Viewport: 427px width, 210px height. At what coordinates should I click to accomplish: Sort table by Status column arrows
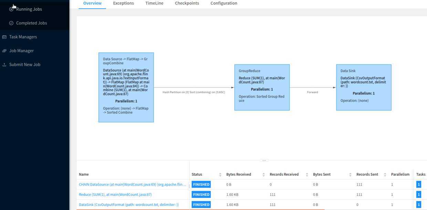(x=220, y=175)
